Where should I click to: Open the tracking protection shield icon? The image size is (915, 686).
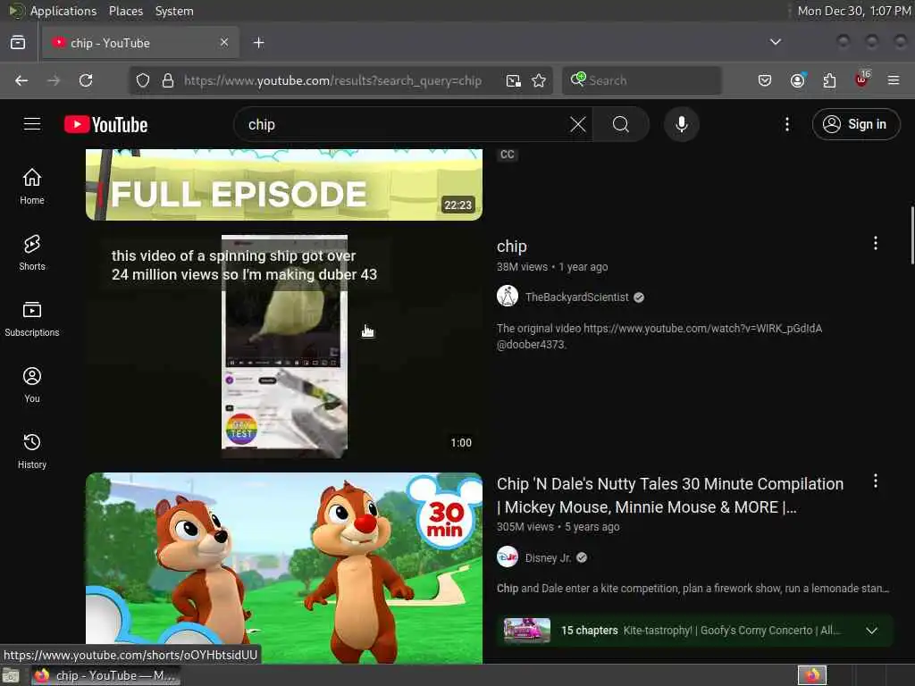click(x=143, y=80)
